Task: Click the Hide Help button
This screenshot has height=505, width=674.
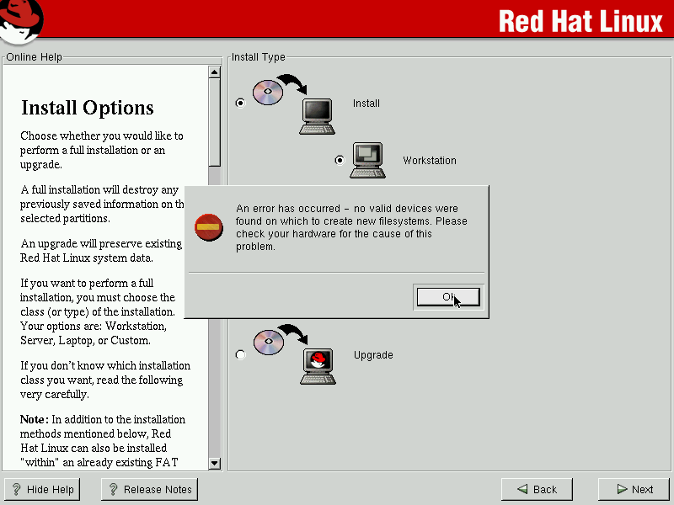Action: 42,490
